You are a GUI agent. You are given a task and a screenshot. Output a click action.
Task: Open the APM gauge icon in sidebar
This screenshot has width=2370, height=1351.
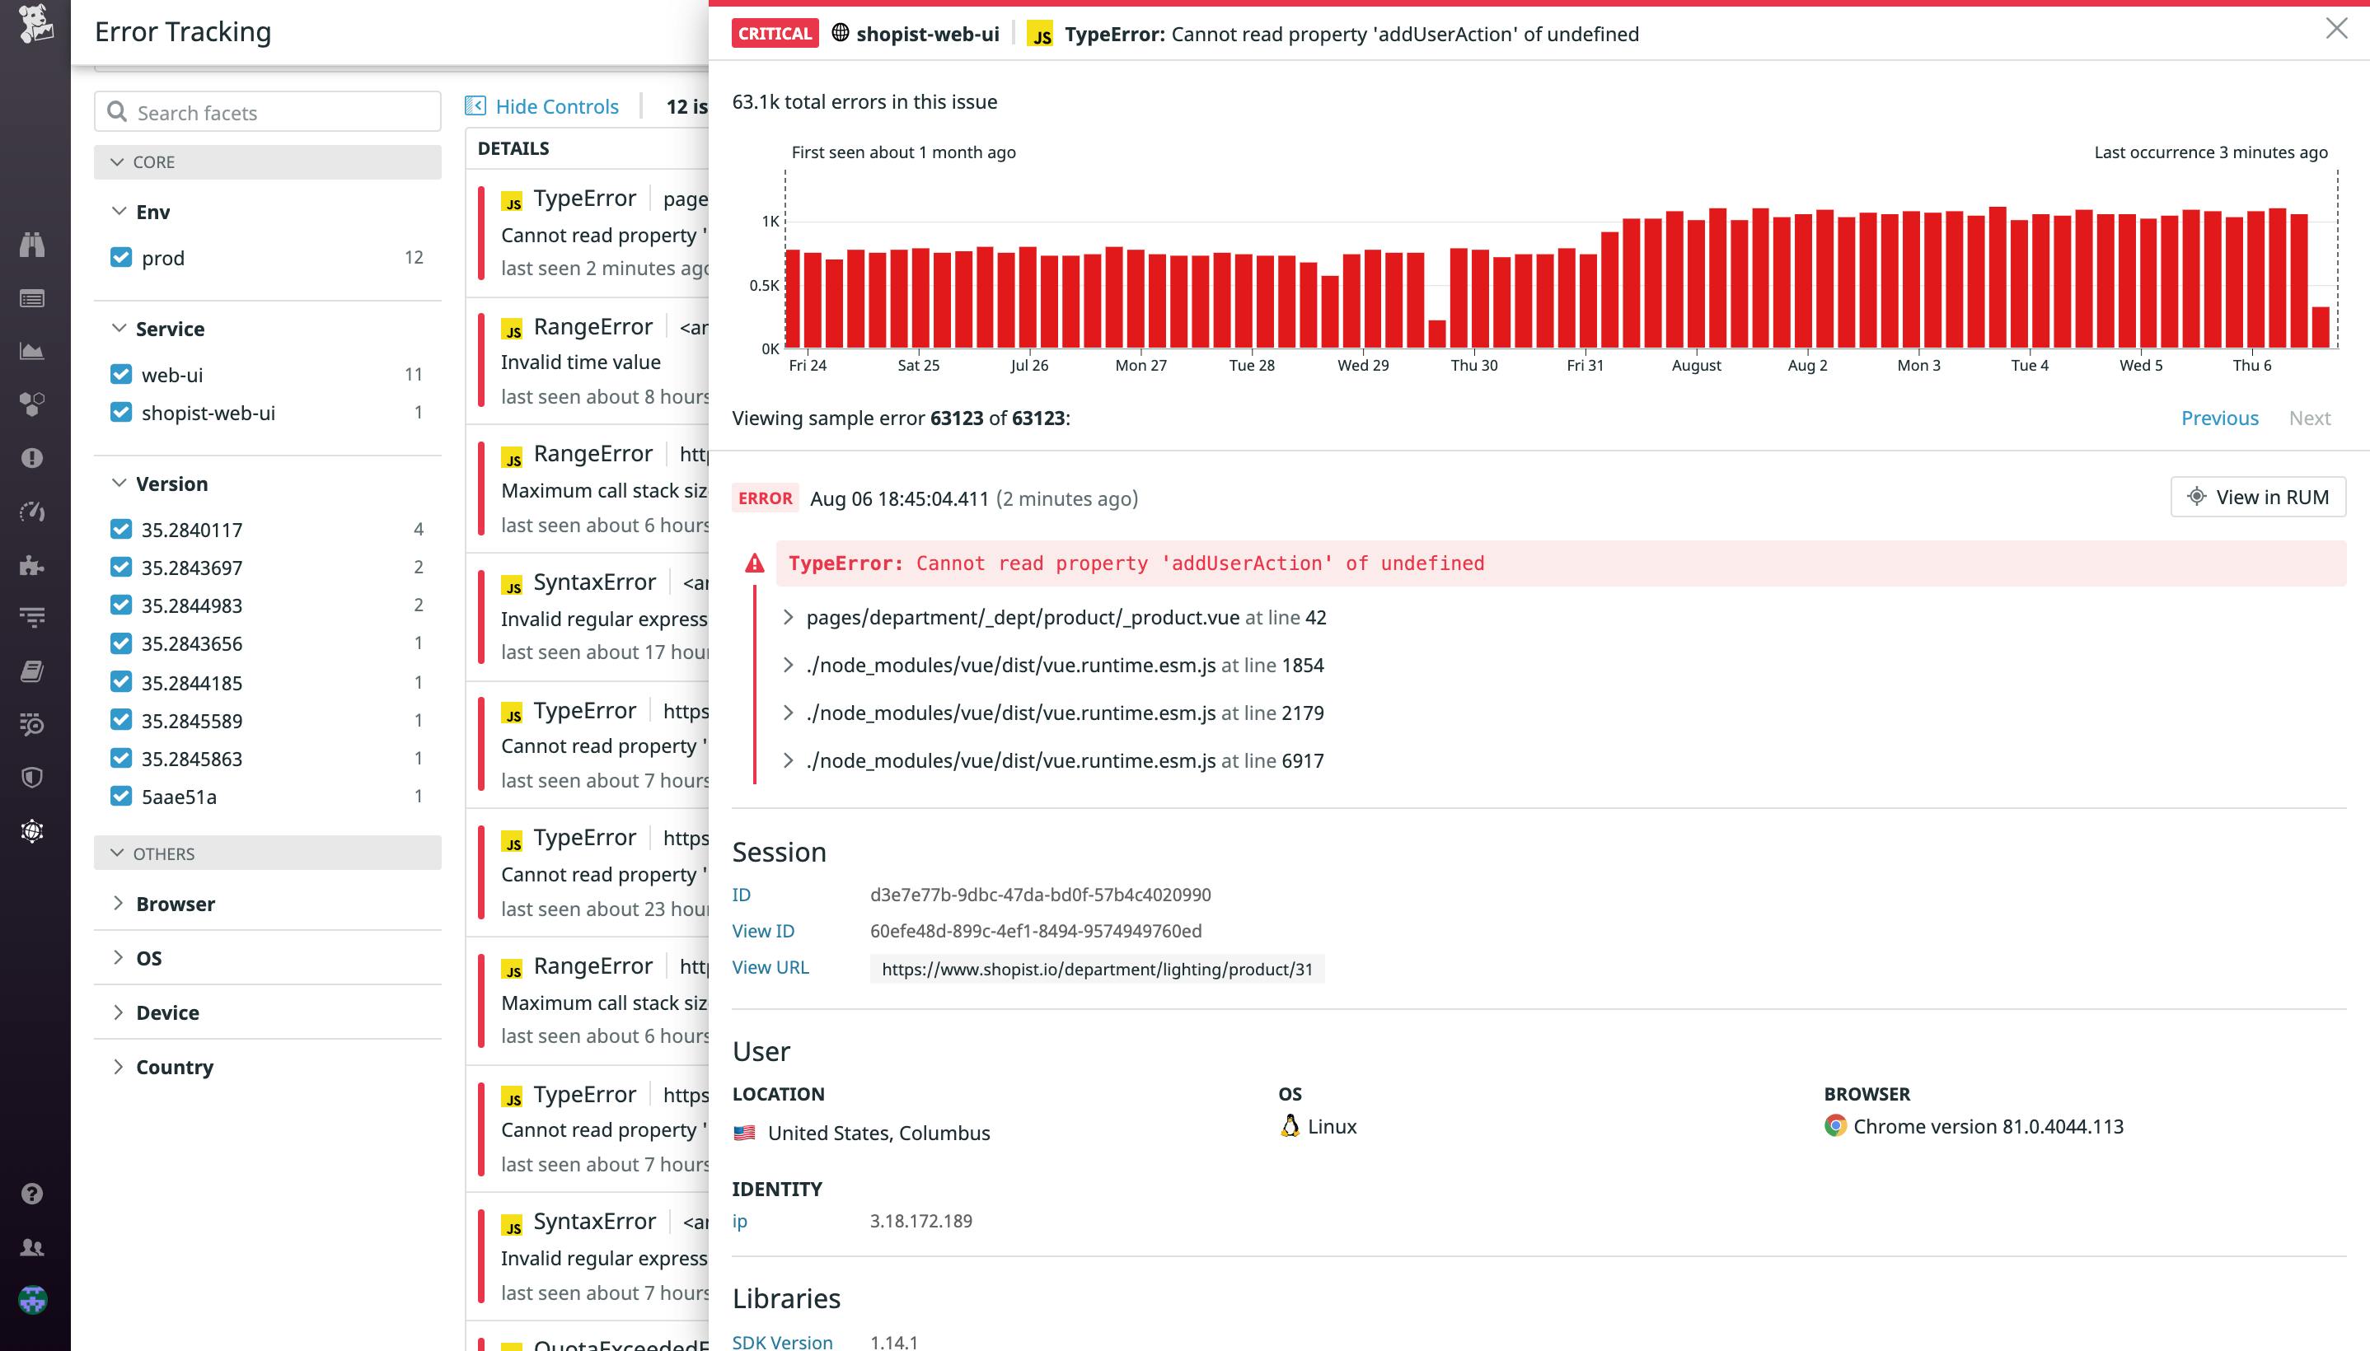pyautogui.click(x=32, y=512)
